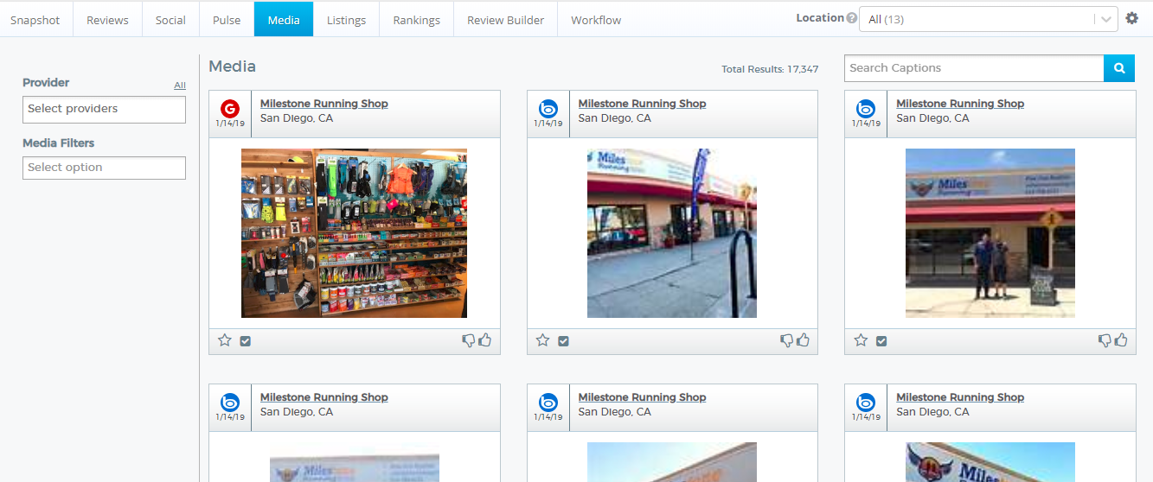Star the merchandise shelf photo card
Screen dimensions: 1153x482
click(x=225, y=340)
